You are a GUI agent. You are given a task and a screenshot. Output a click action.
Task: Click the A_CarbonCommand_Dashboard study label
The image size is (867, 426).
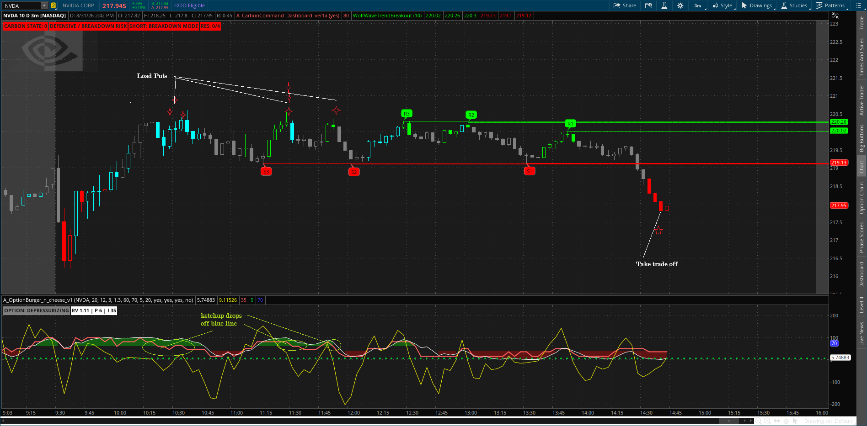(288, 16)
